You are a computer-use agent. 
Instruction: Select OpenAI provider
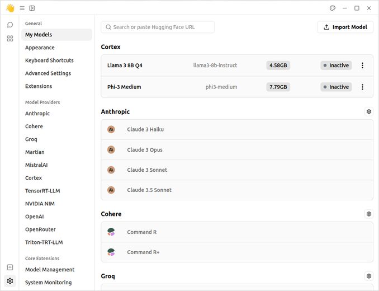click(x=35, y=217)
